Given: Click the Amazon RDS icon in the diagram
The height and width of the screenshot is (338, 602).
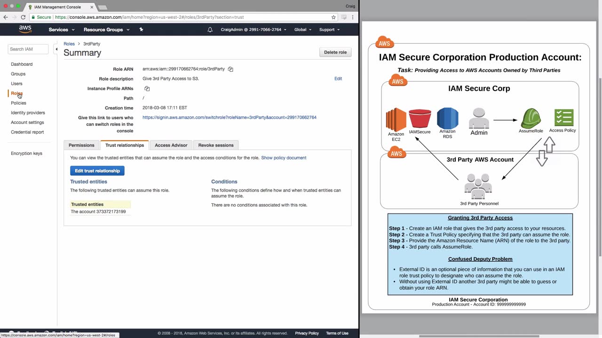Looking at the screenshot, I should [x=447, y=118].
